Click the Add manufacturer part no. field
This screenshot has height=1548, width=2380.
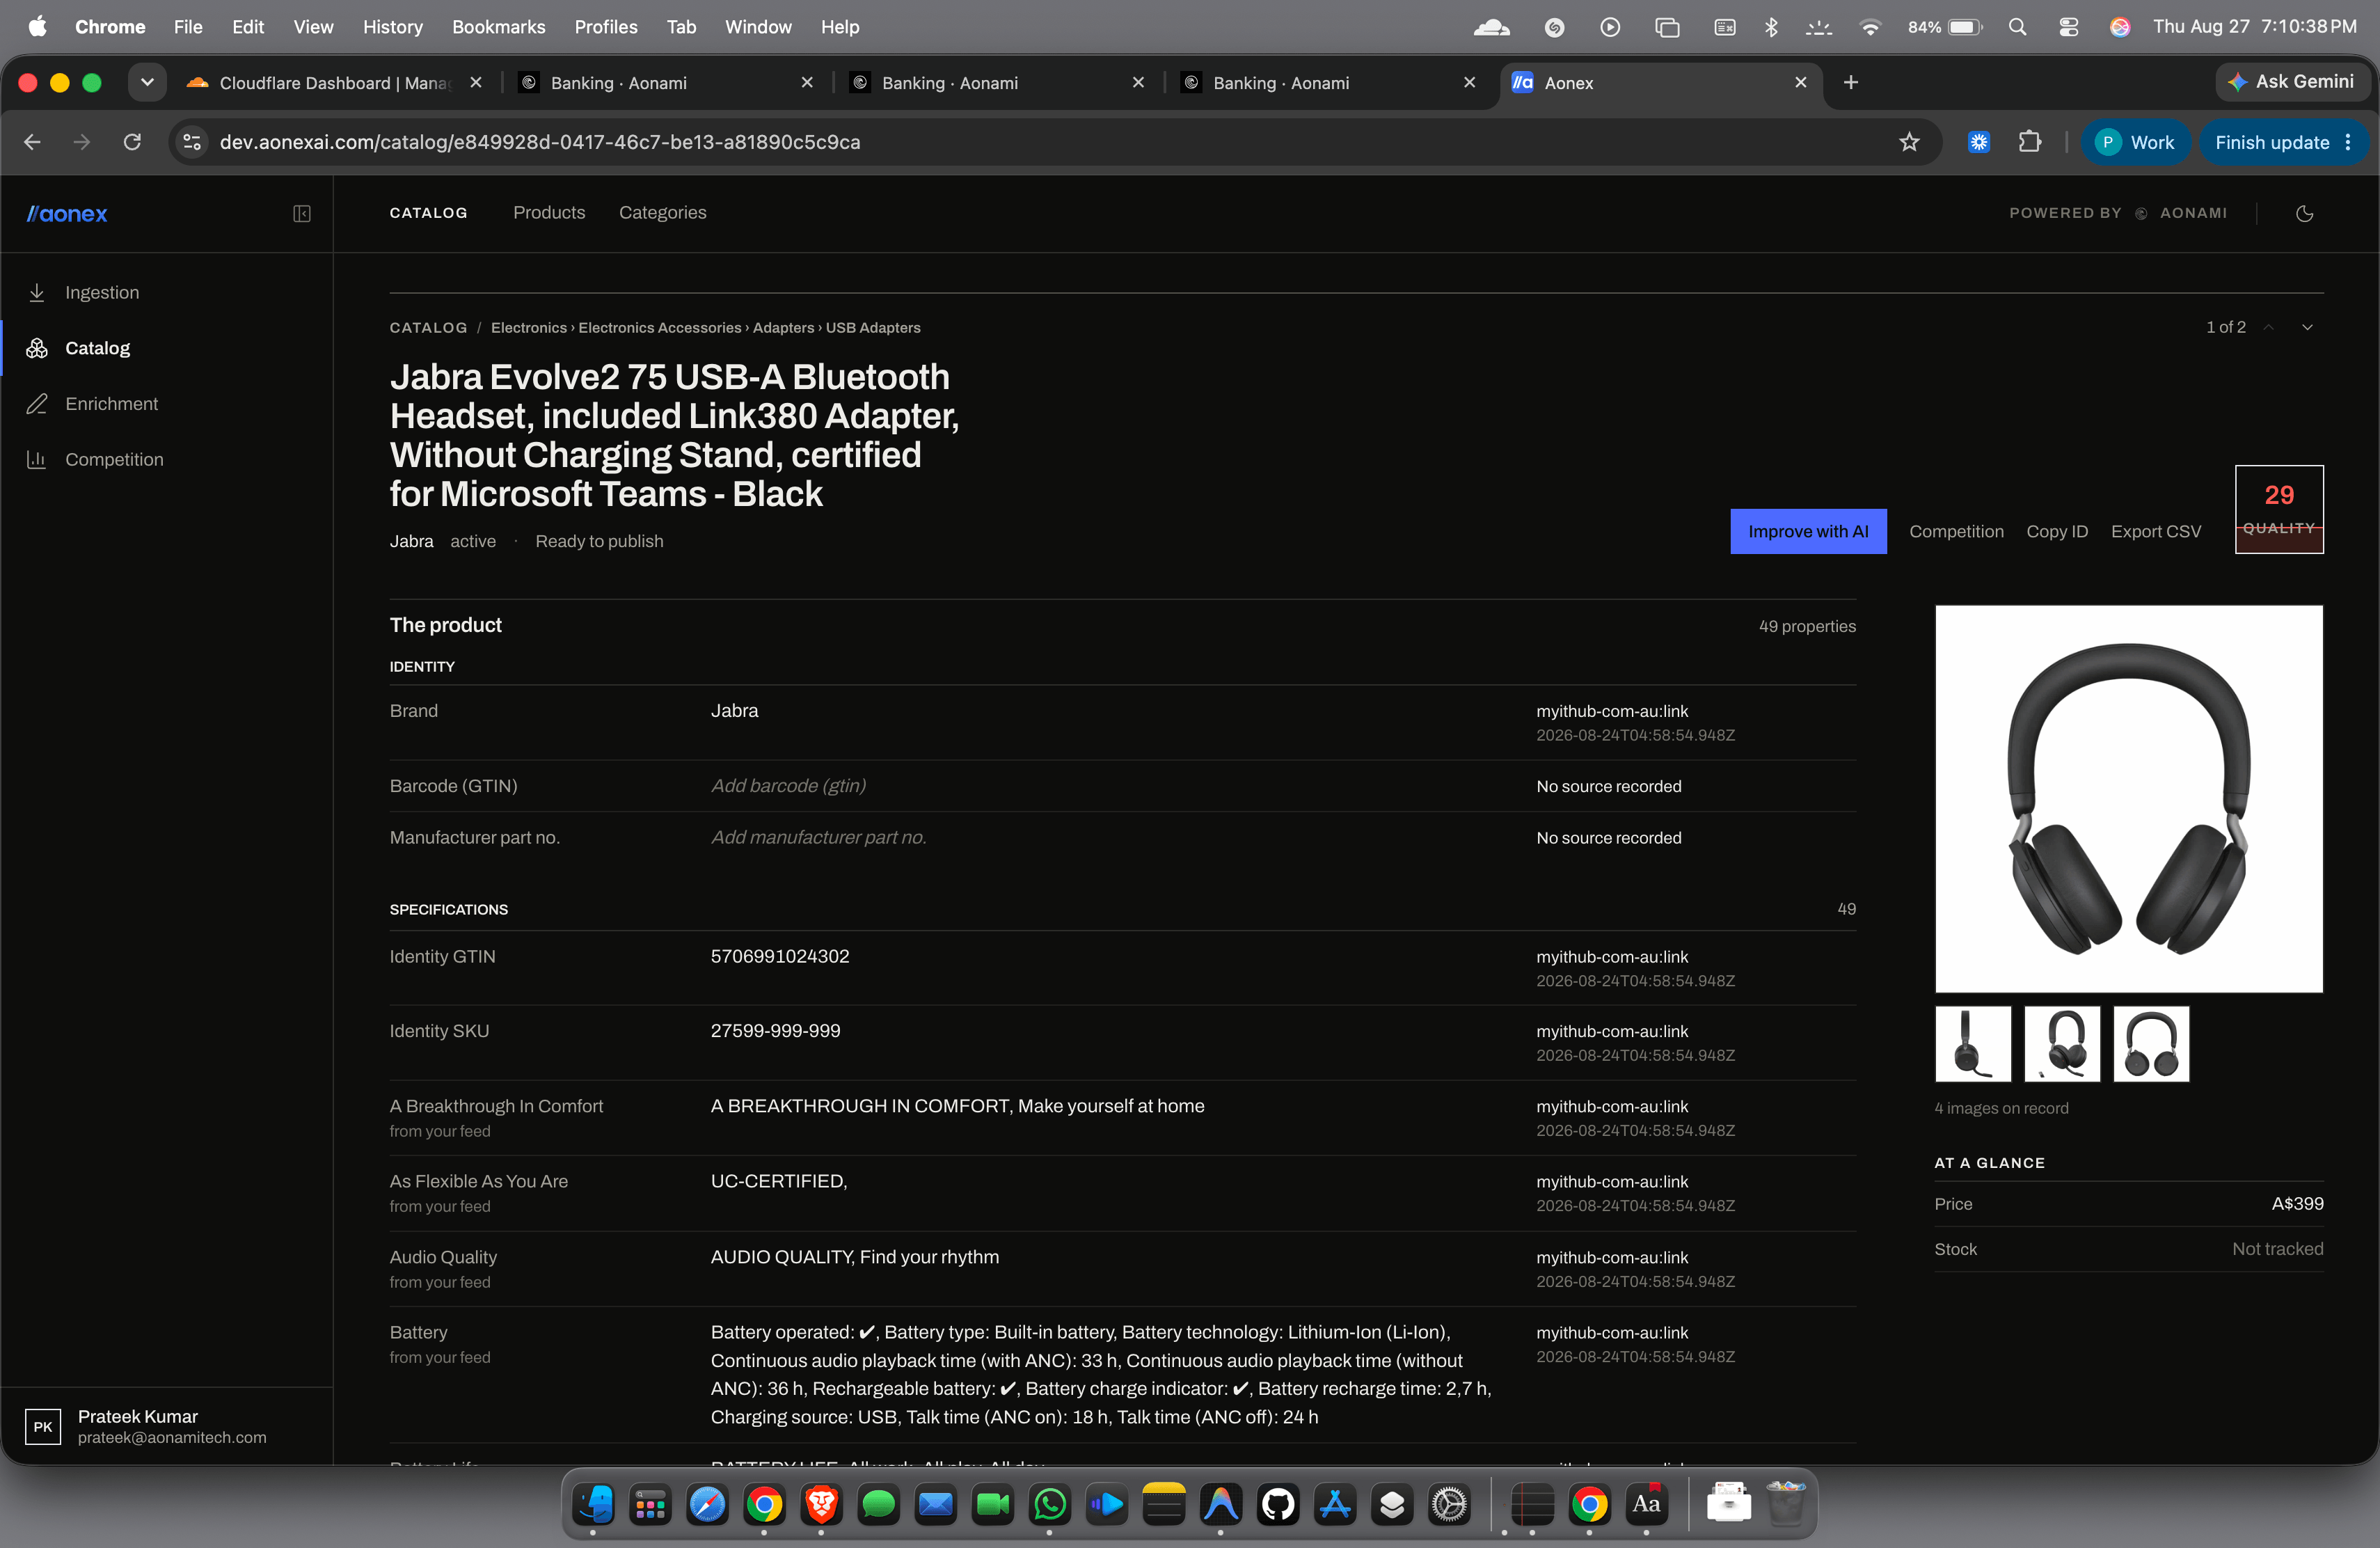[x=818, y=837]
